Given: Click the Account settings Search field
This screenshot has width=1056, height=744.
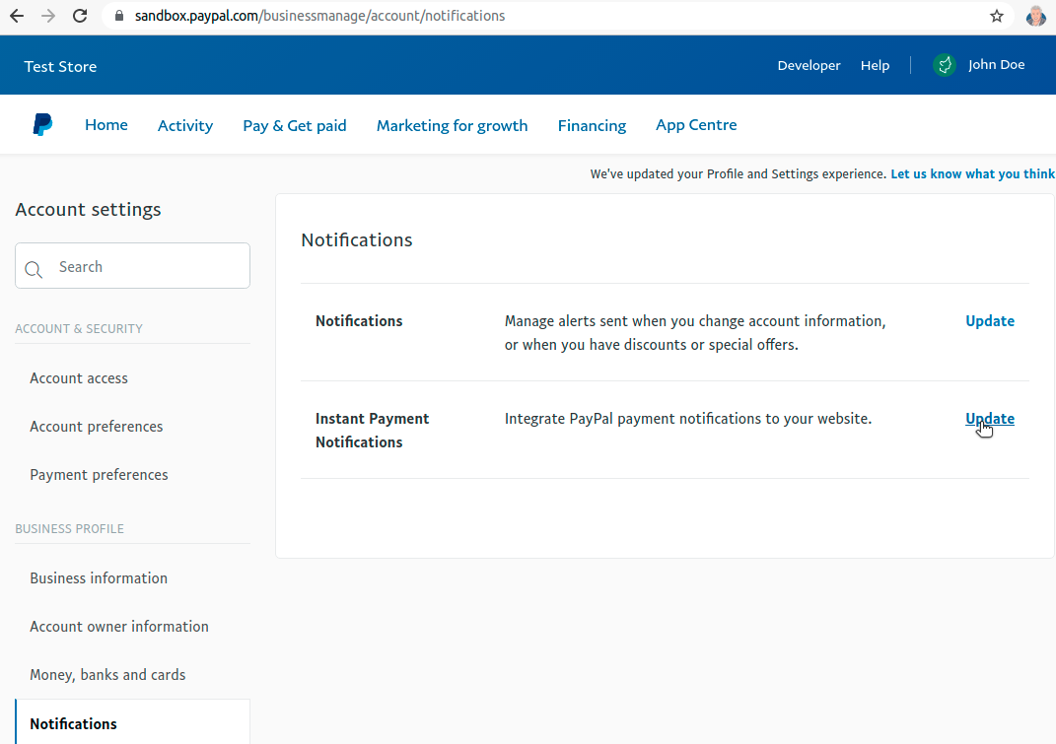Looking at the screenshot, I should tap(133, 266).
